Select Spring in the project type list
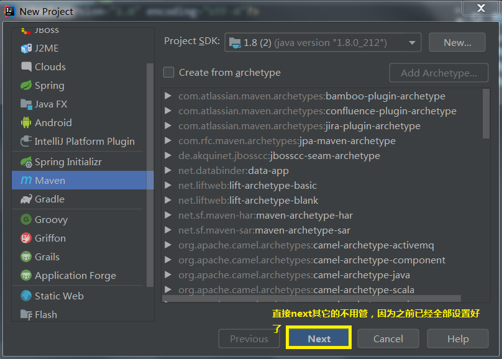This screenshot has height=359, width=502. pos(79,86)
